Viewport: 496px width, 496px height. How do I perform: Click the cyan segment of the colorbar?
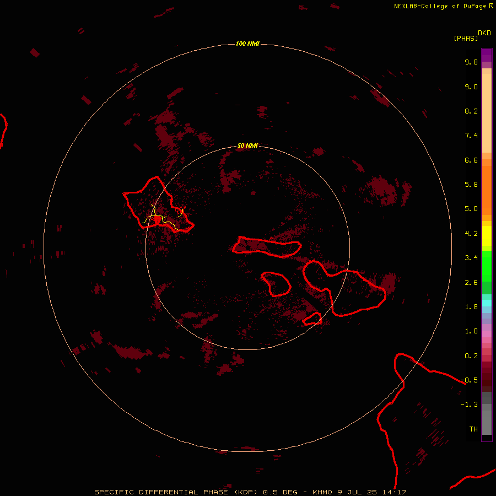click(x=487, y=303)
